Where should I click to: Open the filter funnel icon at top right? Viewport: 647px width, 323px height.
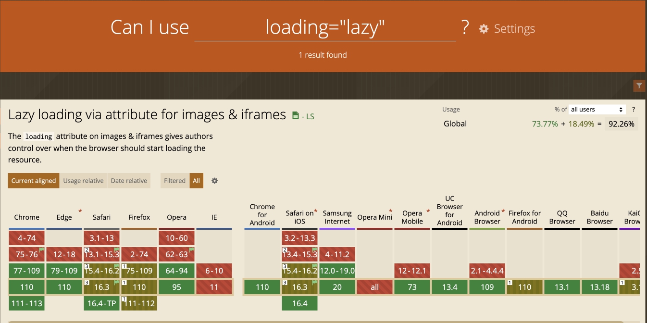click(639, 86)
